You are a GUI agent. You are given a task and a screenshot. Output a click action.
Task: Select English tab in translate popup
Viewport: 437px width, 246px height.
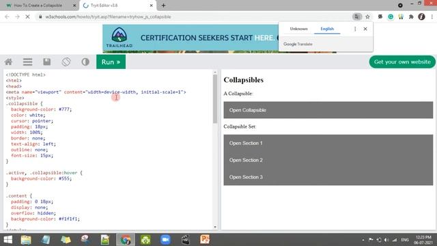coord(327,29)
